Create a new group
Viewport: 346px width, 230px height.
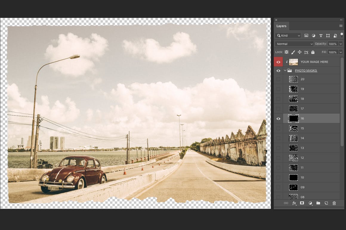[x=318, y=203]
